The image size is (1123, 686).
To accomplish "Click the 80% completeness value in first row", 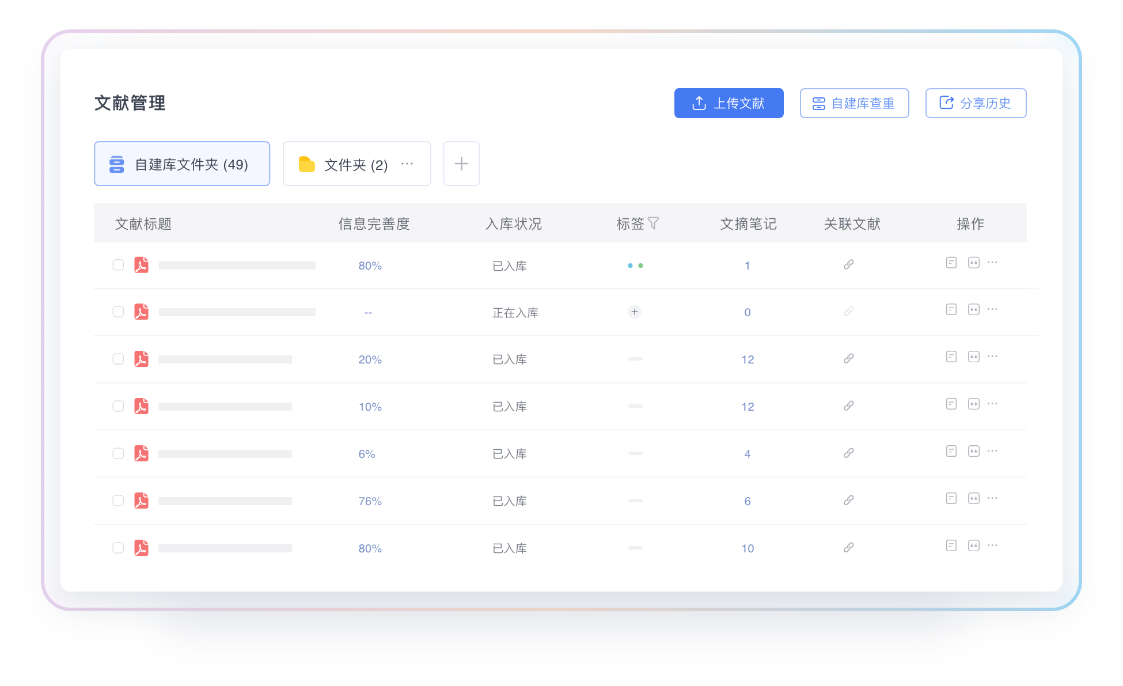I will pyautogui.click(x=370, y=266).
